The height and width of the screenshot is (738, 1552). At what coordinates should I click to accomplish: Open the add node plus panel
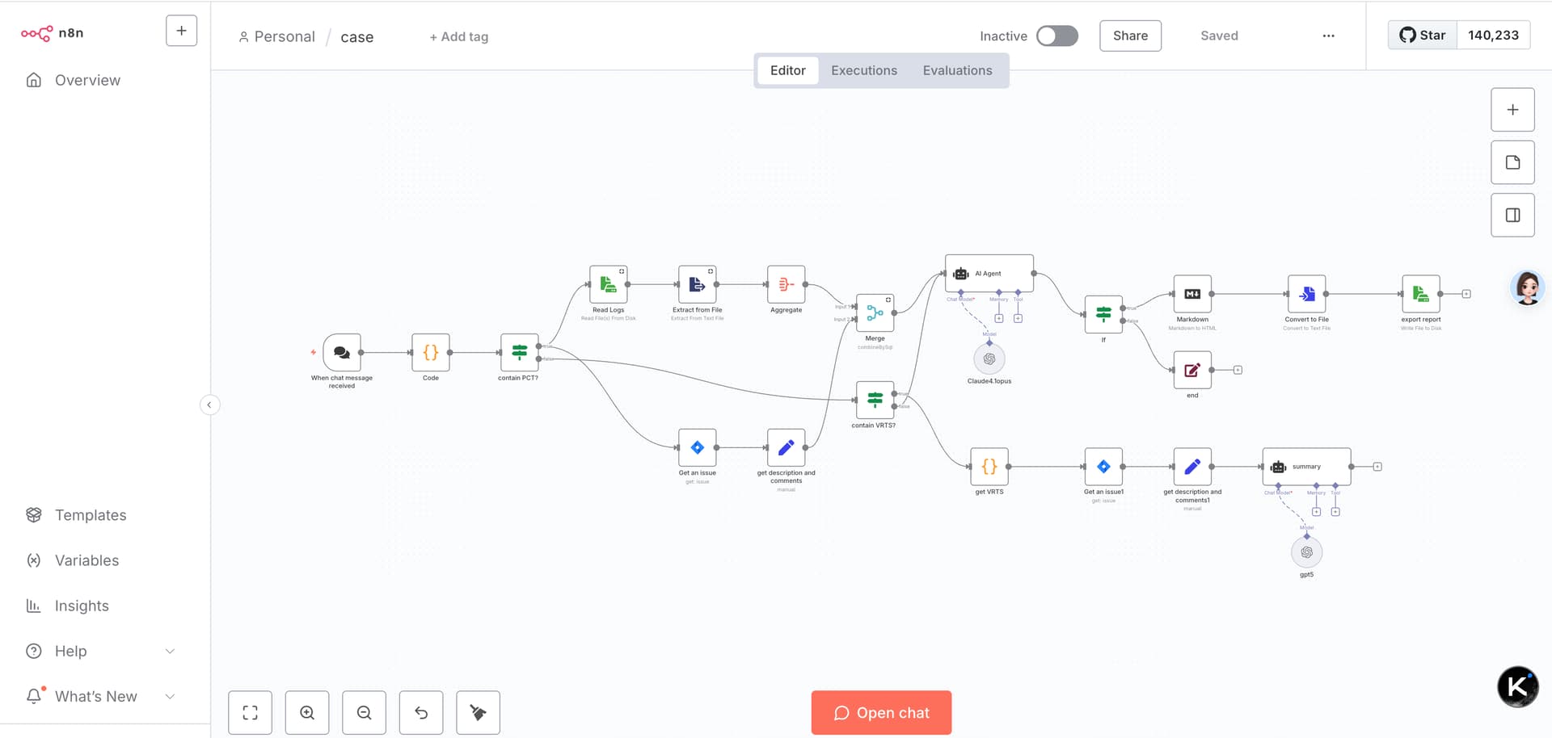(x=1512, y=110)
